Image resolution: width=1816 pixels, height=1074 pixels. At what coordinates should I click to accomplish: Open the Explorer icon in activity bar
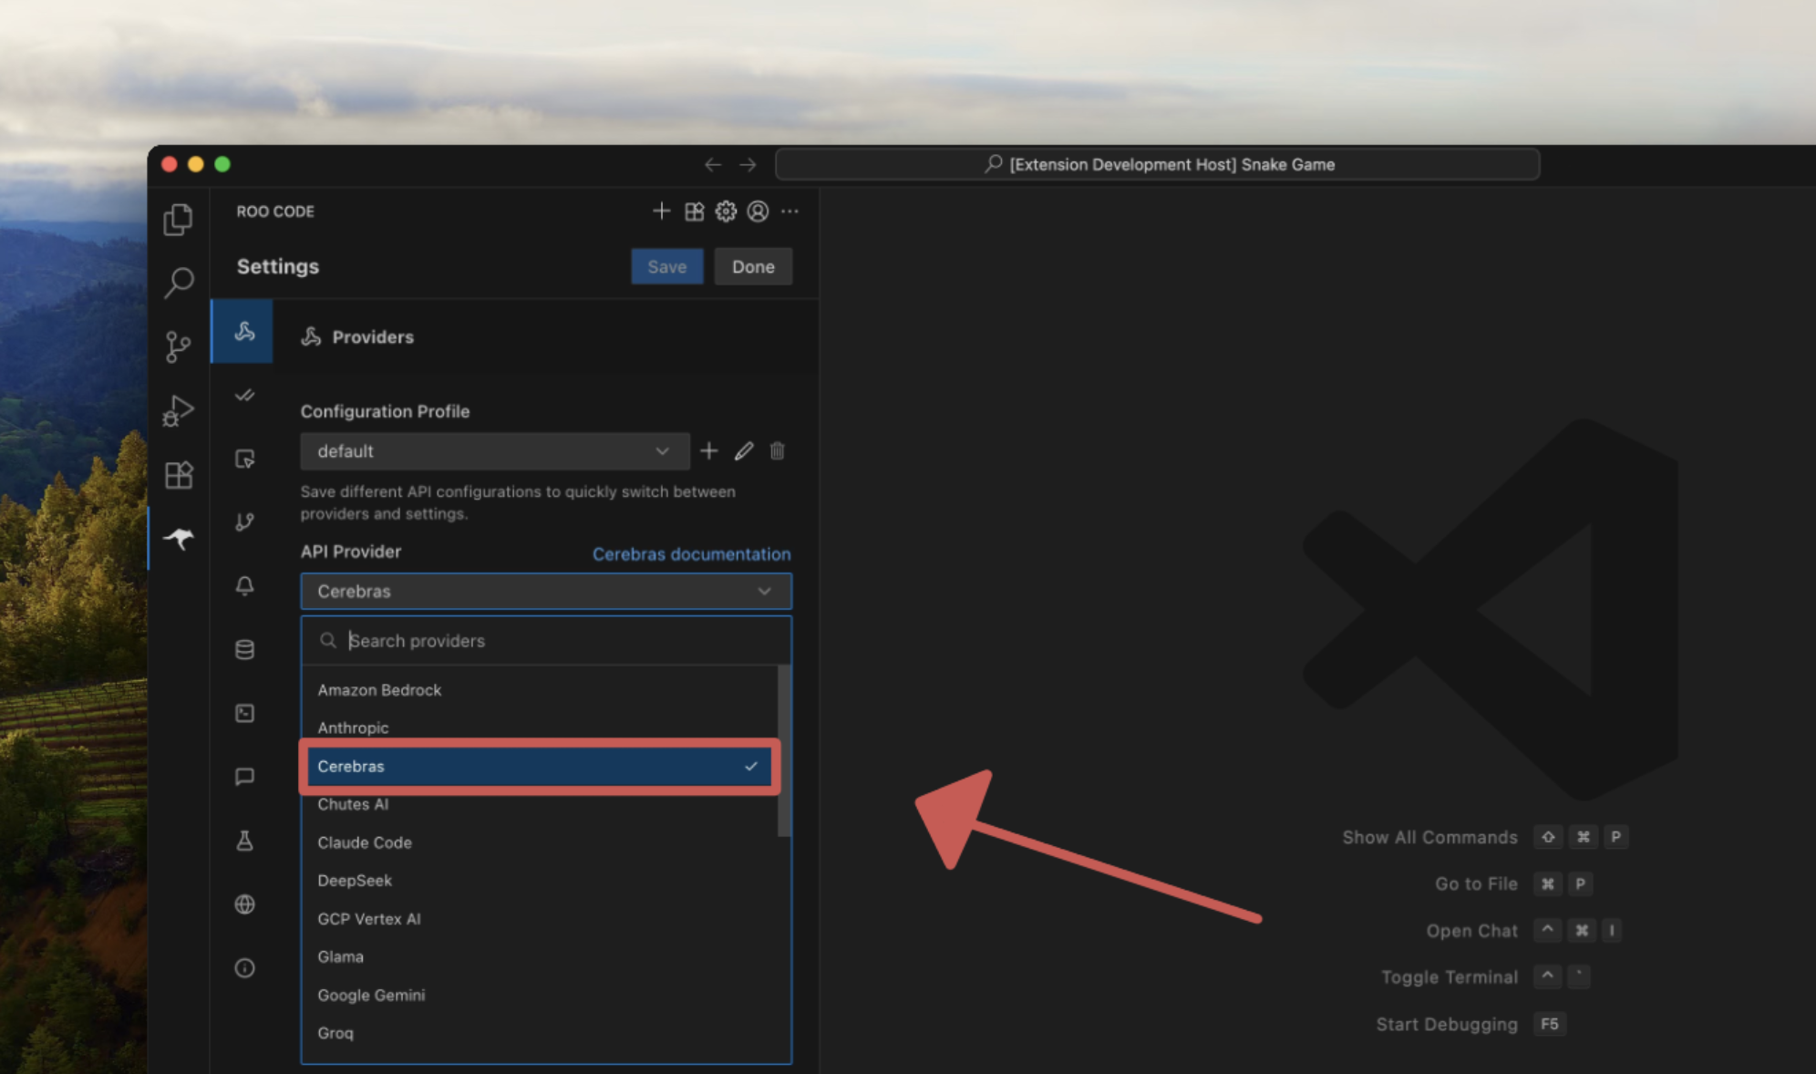[179, 220]
